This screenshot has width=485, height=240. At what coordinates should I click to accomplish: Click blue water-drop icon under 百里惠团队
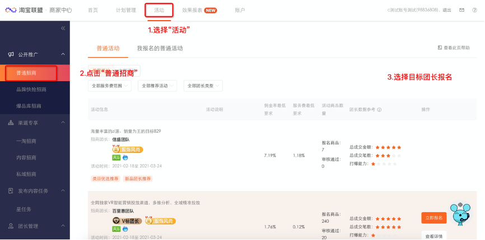coord(125,229)
